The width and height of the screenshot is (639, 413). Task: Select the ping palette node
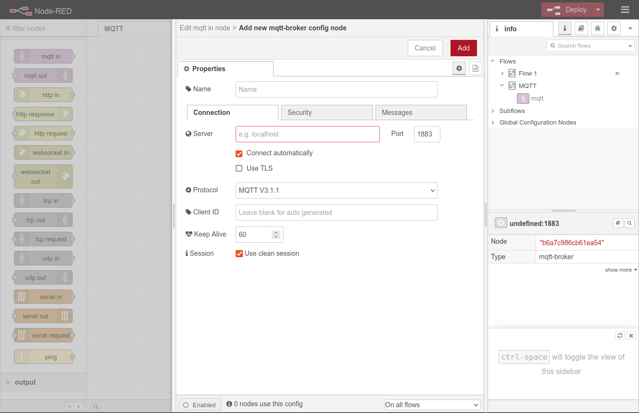pos(43,357)
